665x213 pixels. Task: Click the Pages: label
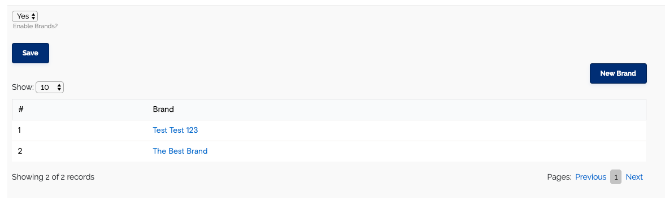[x=559, y=177]
